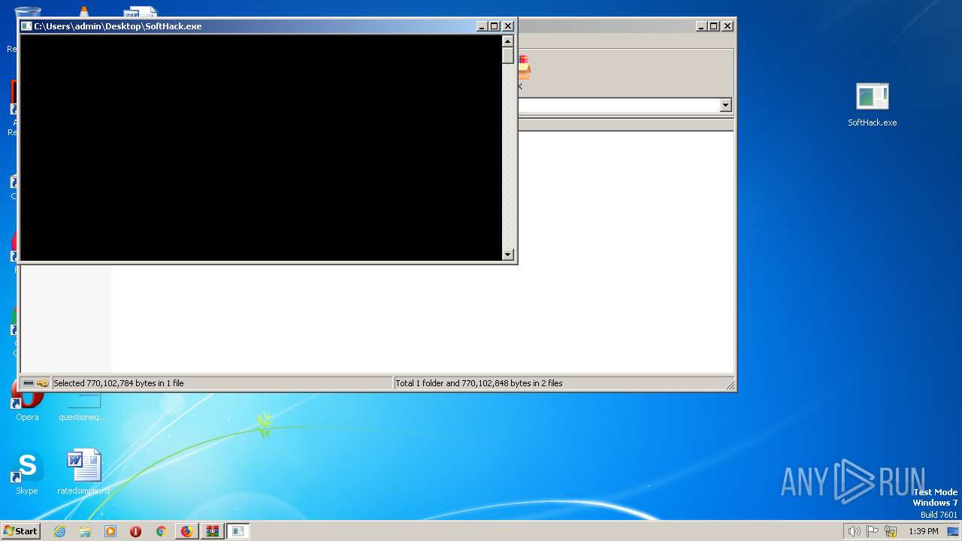This screenshot has height=541, width=962.
Task: Click "Total 1 folder and 770,102,848 bytes" status
Action: point(479,383)
